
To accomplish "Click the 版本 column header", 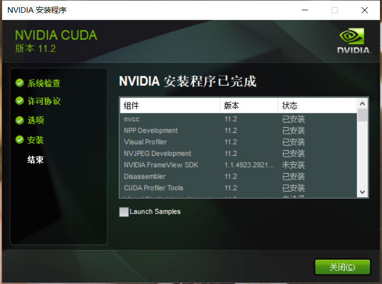I will pyautogui.click(x=249, y=105).
